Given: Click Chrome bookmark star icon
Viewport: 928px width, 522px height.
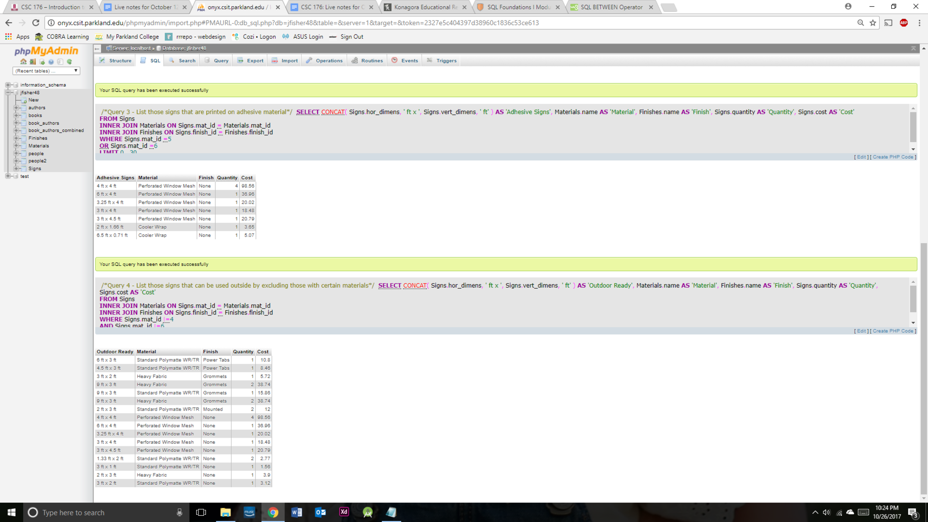Looking at the screenshot, I should [x=873, y=23].
